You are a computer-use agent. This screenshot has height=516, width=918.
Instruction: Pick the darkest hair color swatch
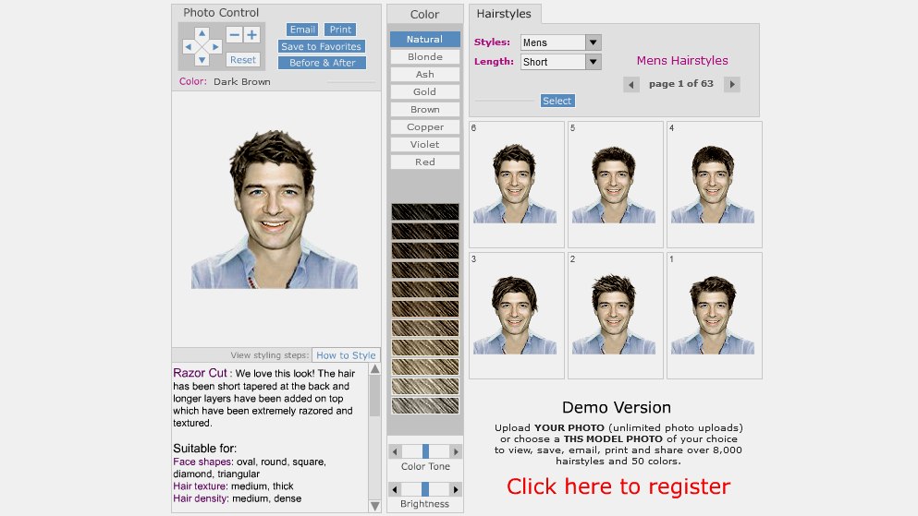pyautogui.click(x=425, y=211)
